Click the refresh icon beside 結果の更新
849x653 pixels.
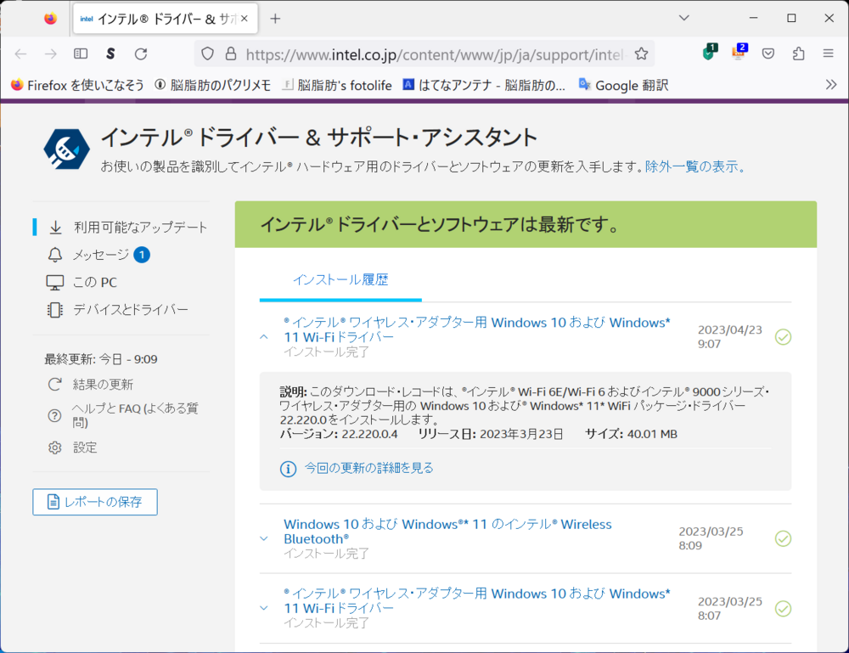tap(54, 385)
